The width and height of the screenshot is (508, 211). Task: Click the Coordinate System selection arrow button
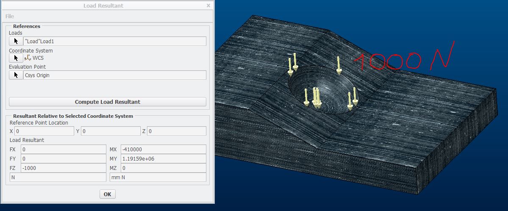(16, 58)
